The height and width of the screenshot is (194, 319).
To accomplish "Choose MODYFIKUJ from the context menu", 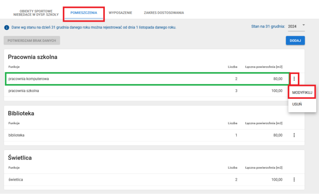I will click(302, 92).
